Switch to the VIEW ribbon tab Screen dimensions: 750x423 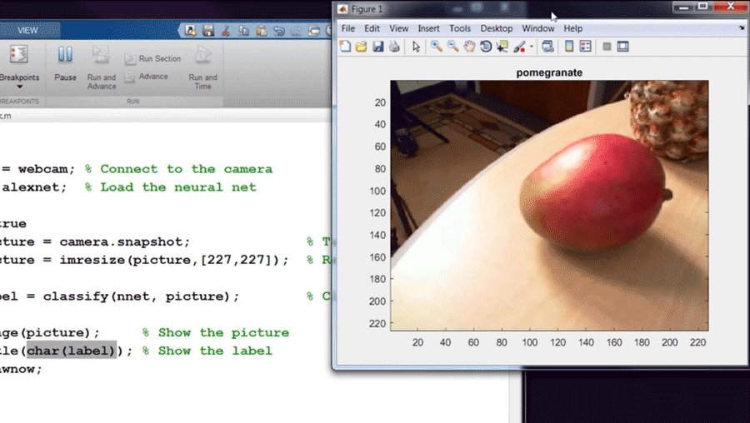[27, 30]
